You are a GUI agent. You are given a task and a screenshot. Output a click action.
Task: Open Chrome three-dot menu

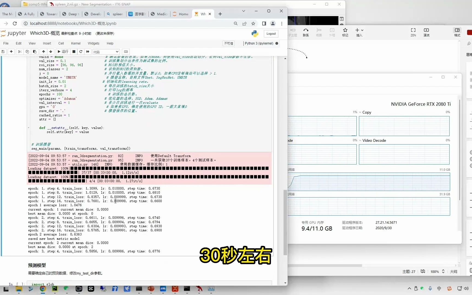(282, 23)
